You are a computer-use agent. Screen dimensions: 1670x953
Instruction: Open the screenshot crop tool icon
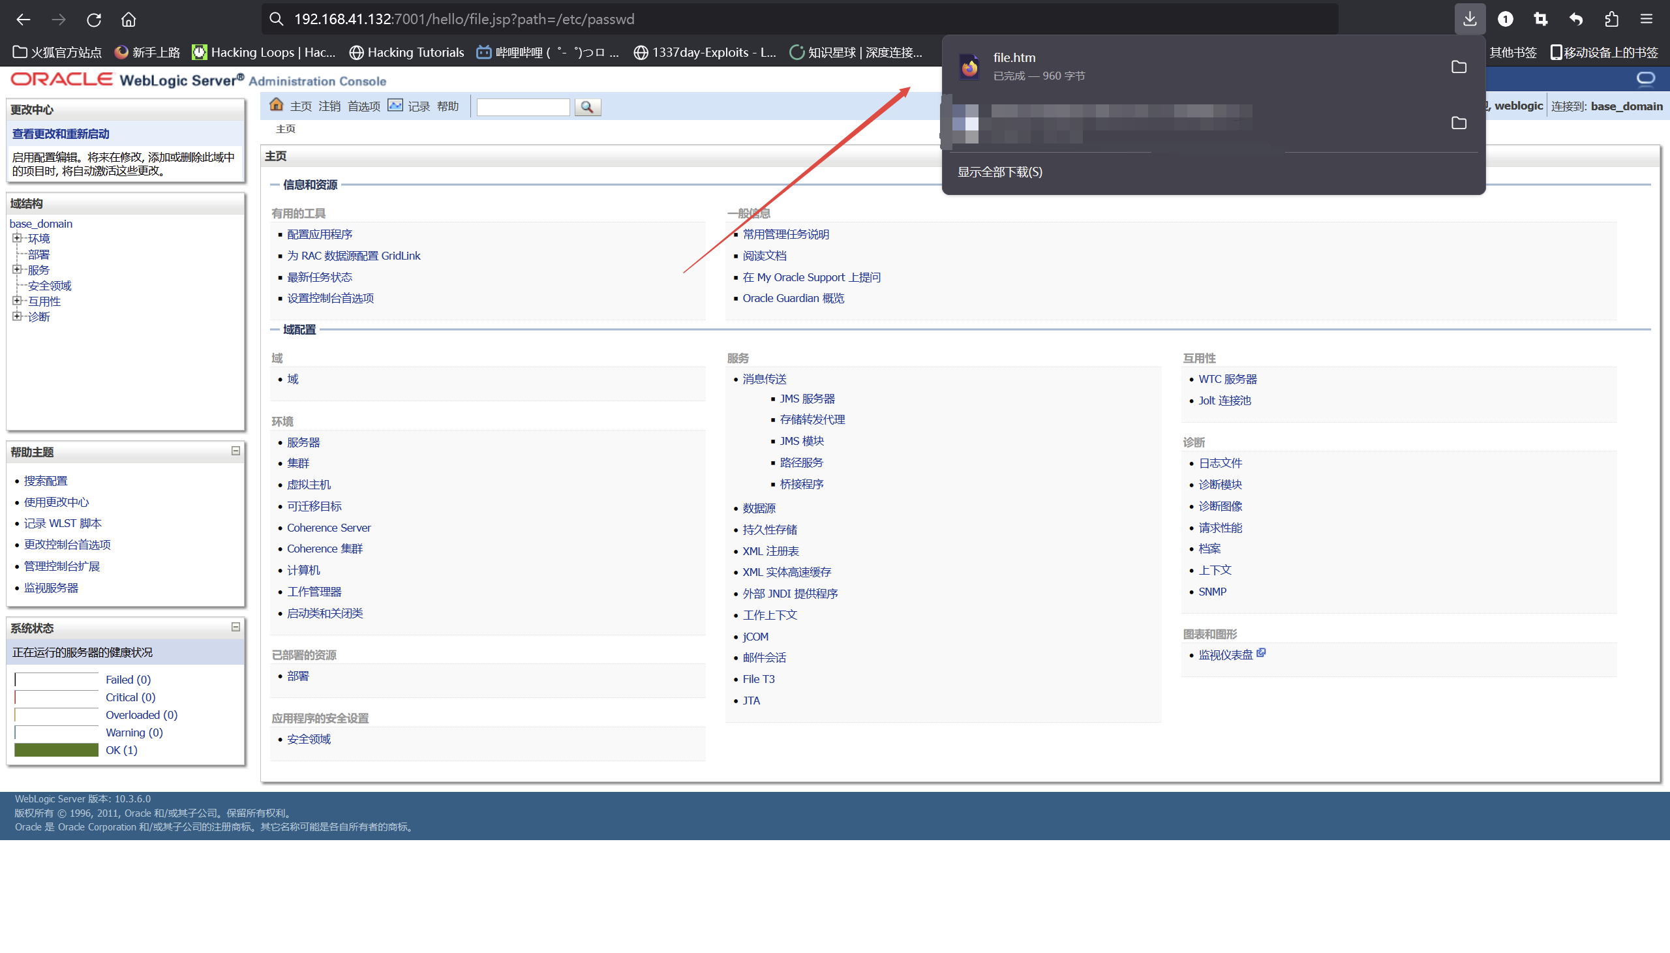point(1540,20)
